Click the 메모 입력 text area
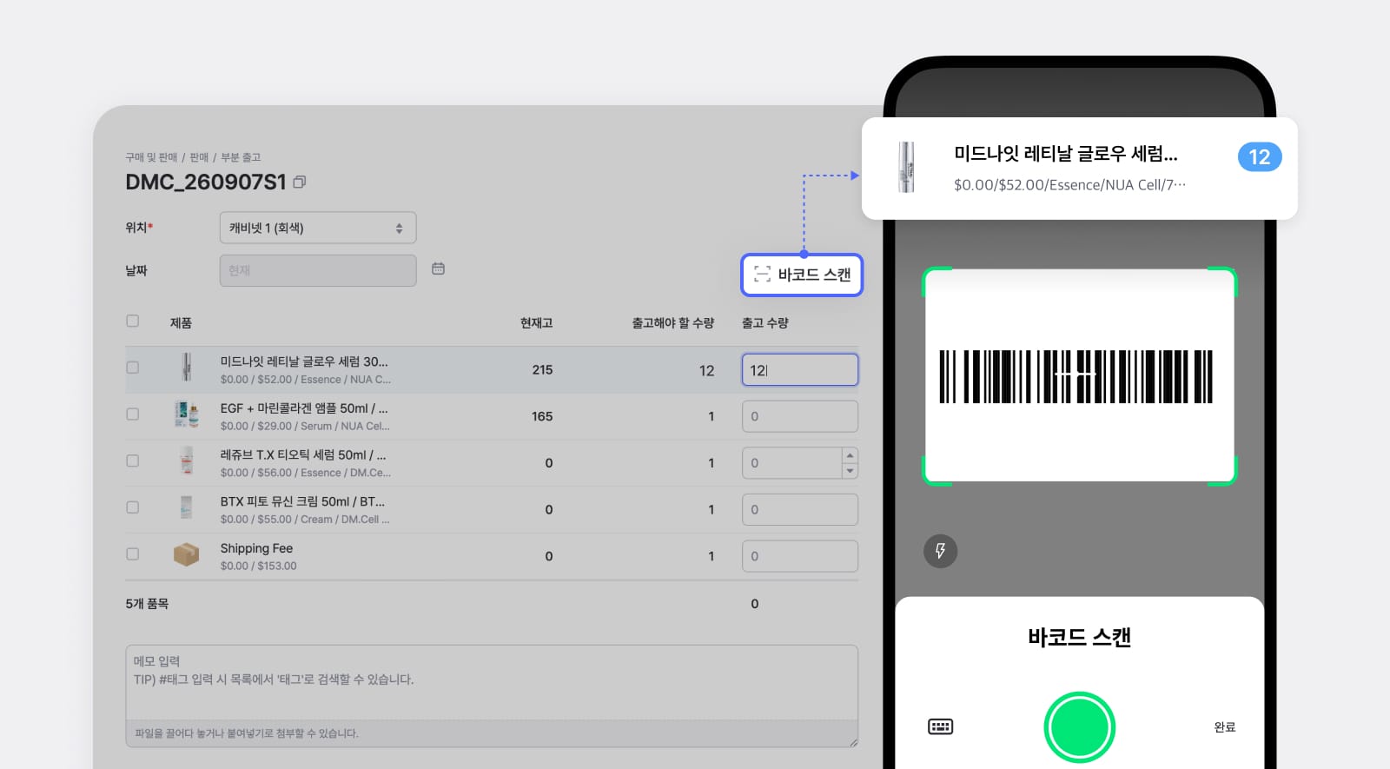This screenshot has width=1390, height=769. (492, 682)
